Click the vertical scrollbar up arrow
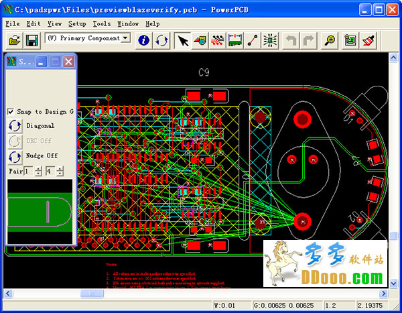Screen dimensions: 402x313 (x=393, y=58)
